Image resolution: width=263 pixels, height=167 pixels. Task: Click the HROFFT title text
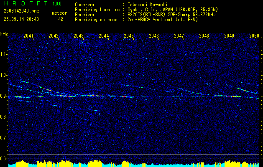(x=26, y=3)
